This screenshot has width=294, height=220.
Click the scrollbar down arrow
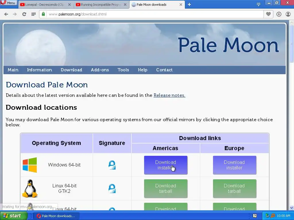click(292, 208)
